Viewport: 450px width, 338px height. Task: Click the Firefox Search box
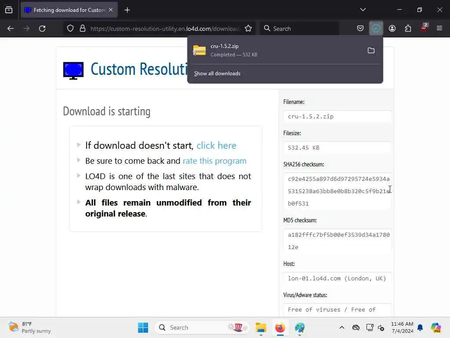pos(299,29)
